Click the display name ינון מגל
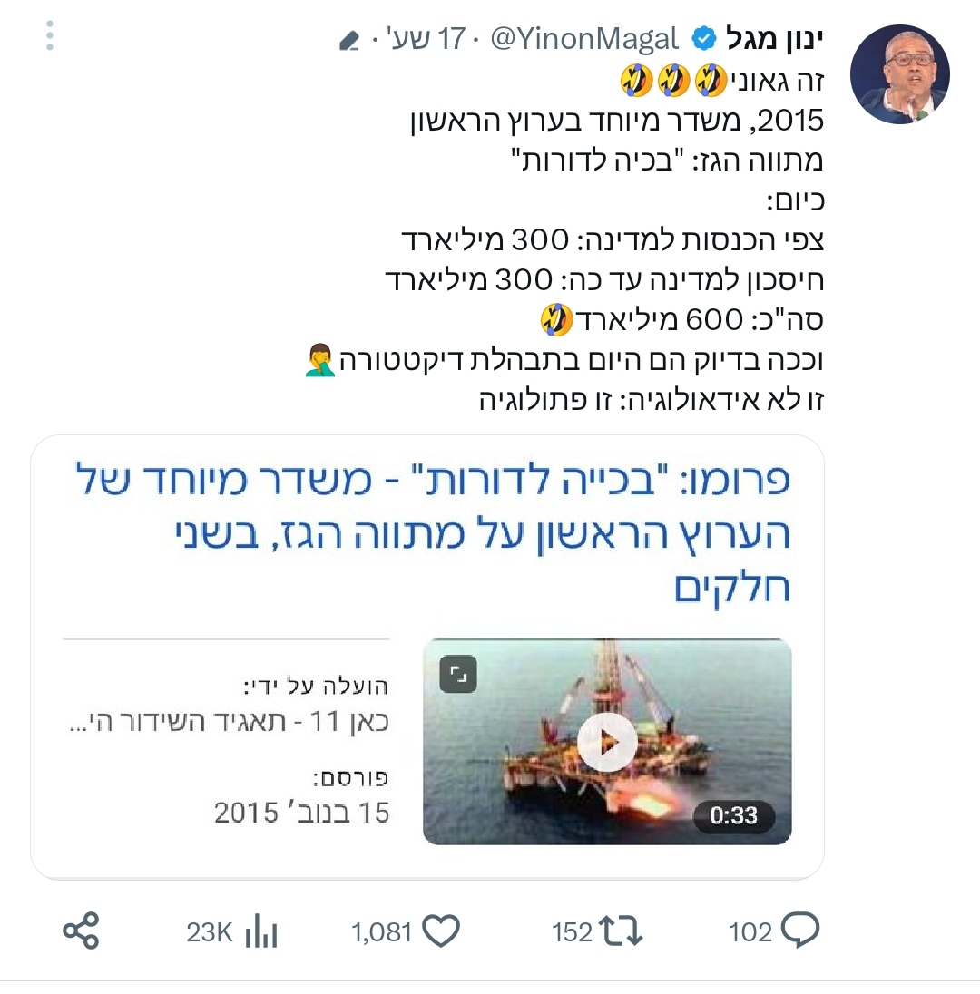Image resolution: width=980 pixels, height=994 pixels. (774, 39)
